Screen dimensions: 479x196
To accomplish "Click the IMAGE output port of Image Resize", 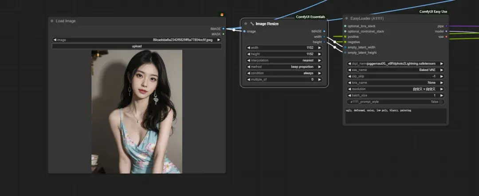I will click(x=324, y=31).
